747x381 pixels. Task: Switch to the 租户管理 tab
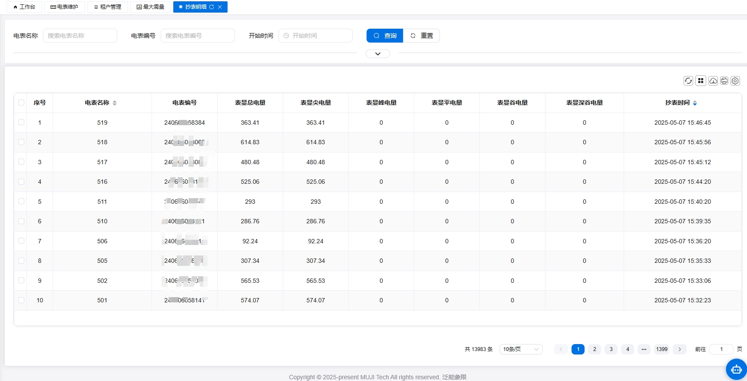coord(108,7)
